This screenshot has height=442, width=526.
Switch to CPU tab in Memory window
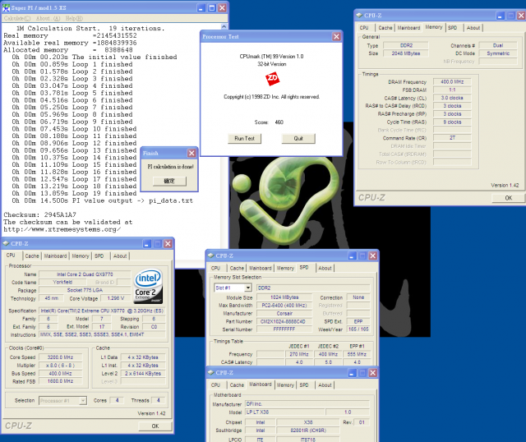(364, 28)
